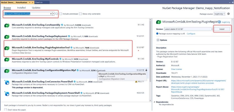Select the Microsoft.CrmSdk.XrmTooling.CoreAssembly package title
The width and height of the screenshot is (234, 112).
[x=36, y=25]
